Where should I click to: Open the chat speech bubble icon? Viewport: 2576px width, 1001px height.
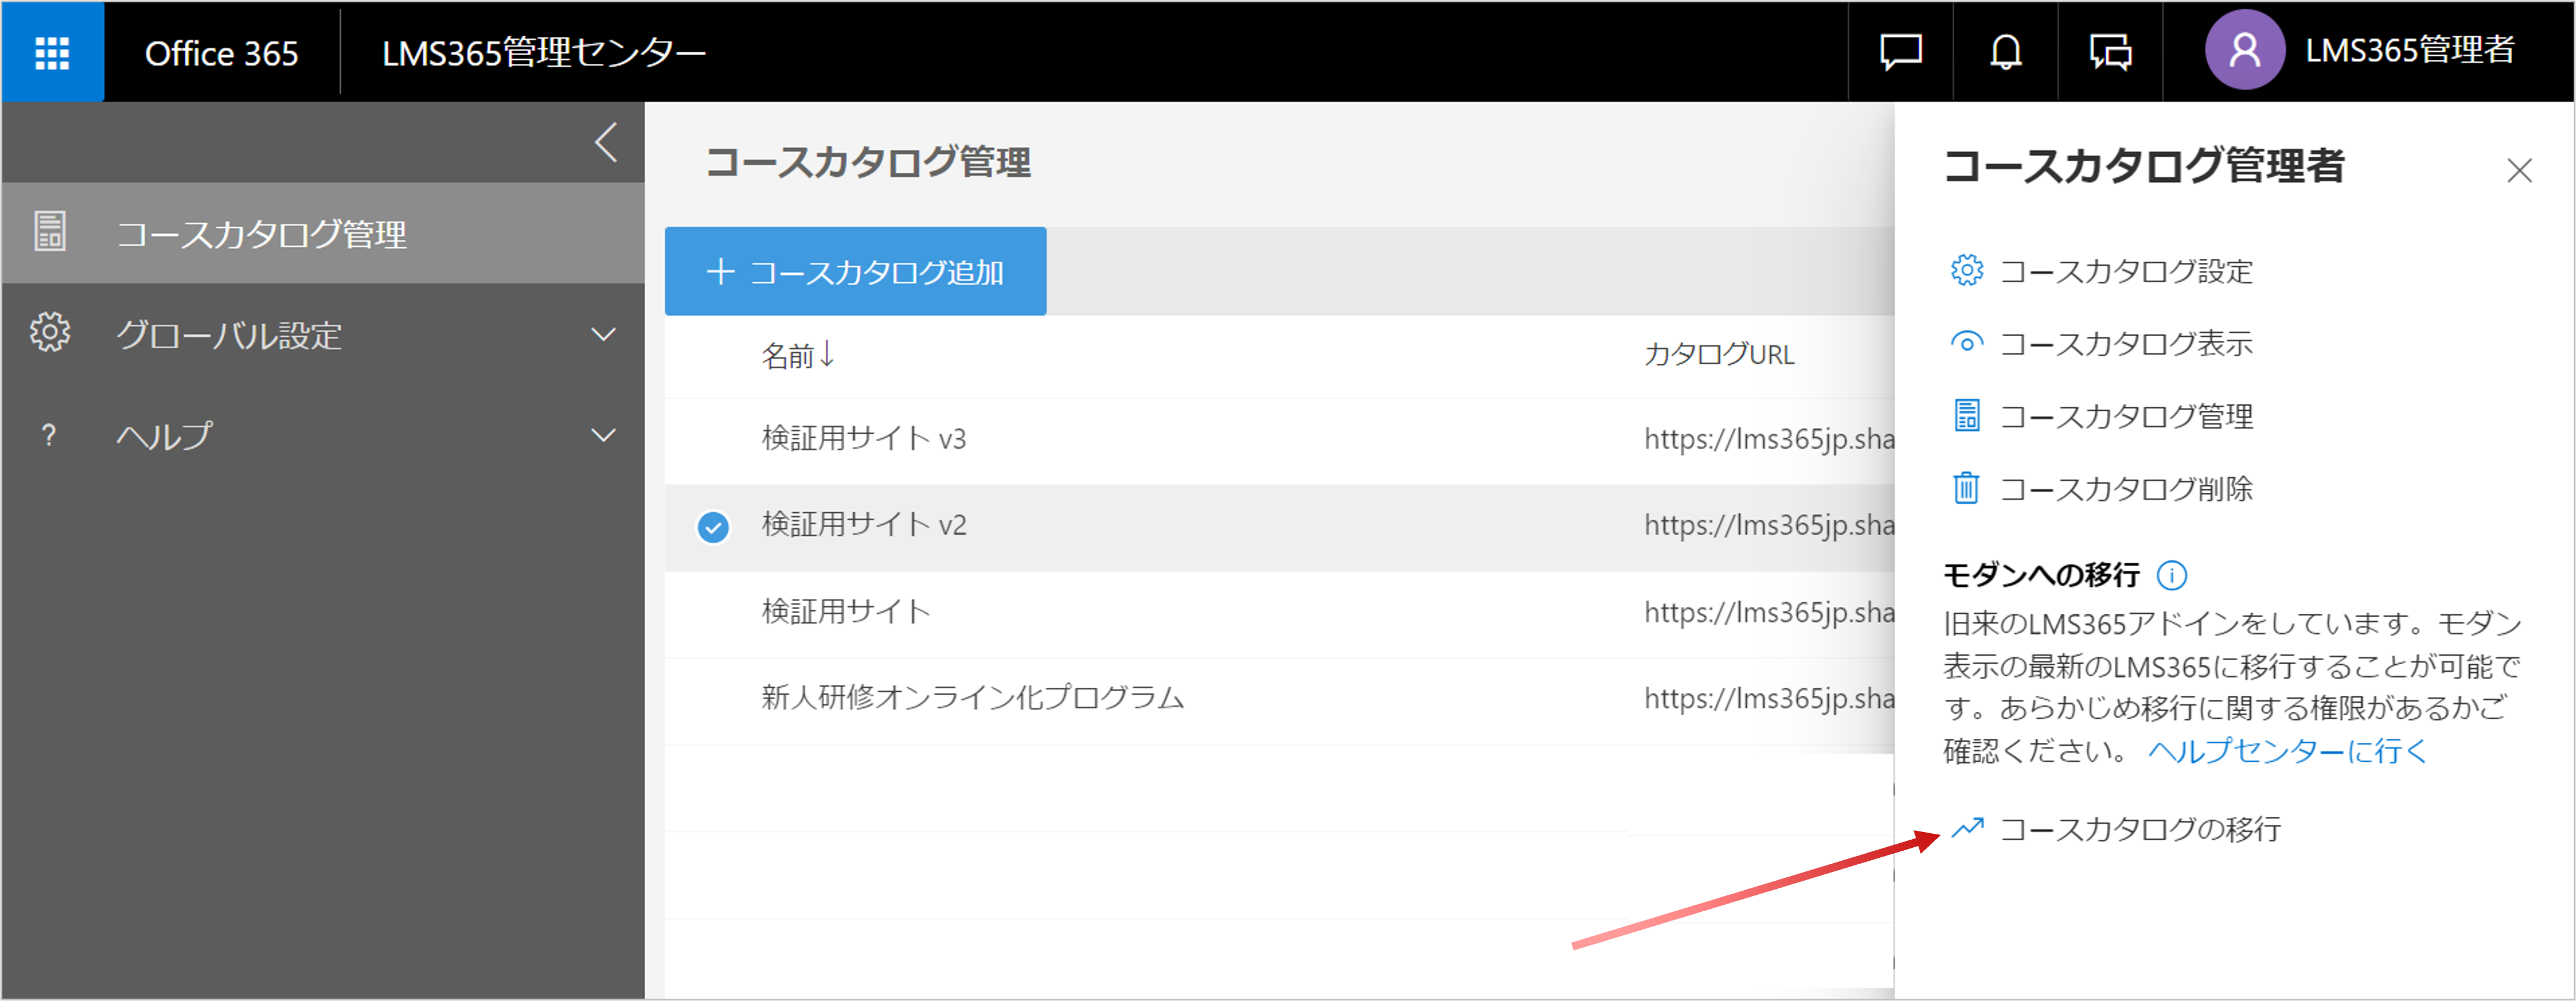1900,52
